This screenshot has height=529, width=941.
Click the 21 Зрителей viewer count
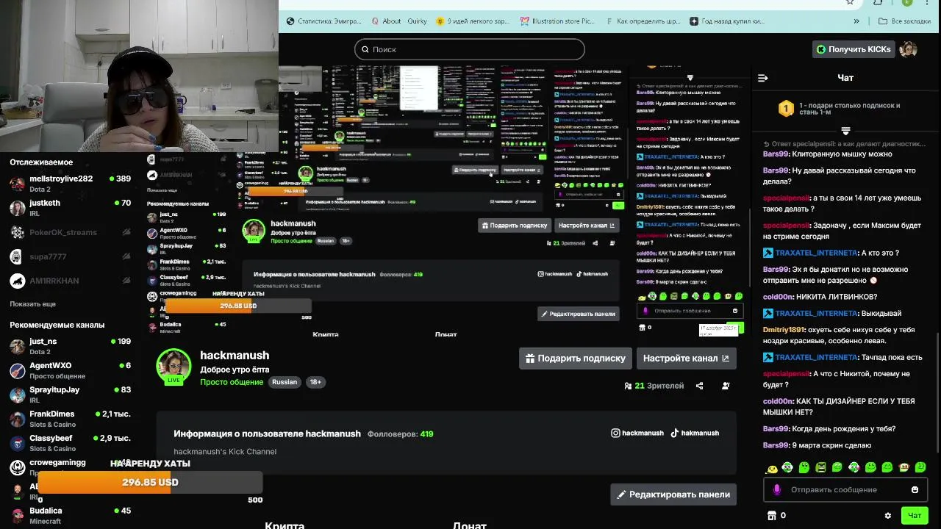(x=654, y=386)
